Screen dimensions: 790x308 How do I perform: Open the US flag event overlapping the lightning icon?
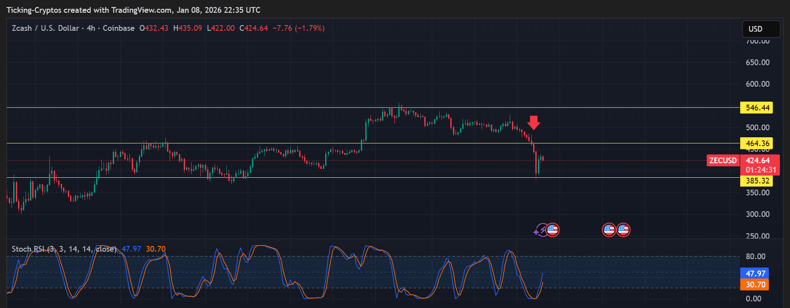pyautogui.click(x=553, y=230)
